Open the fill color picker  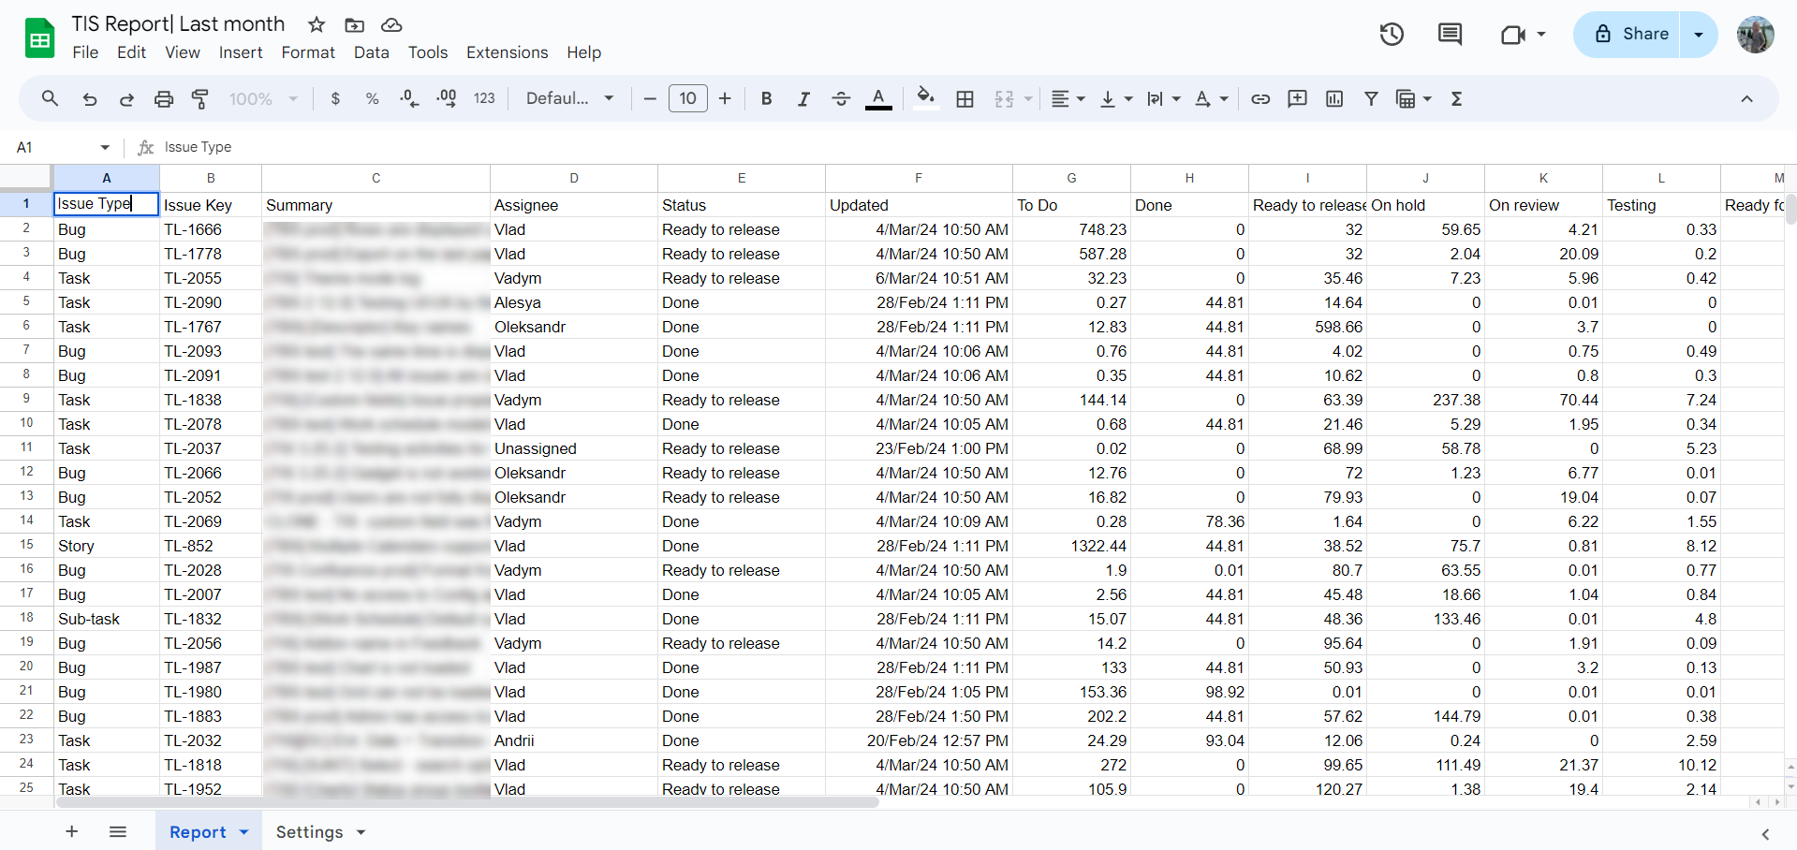[x=925, y=99]
